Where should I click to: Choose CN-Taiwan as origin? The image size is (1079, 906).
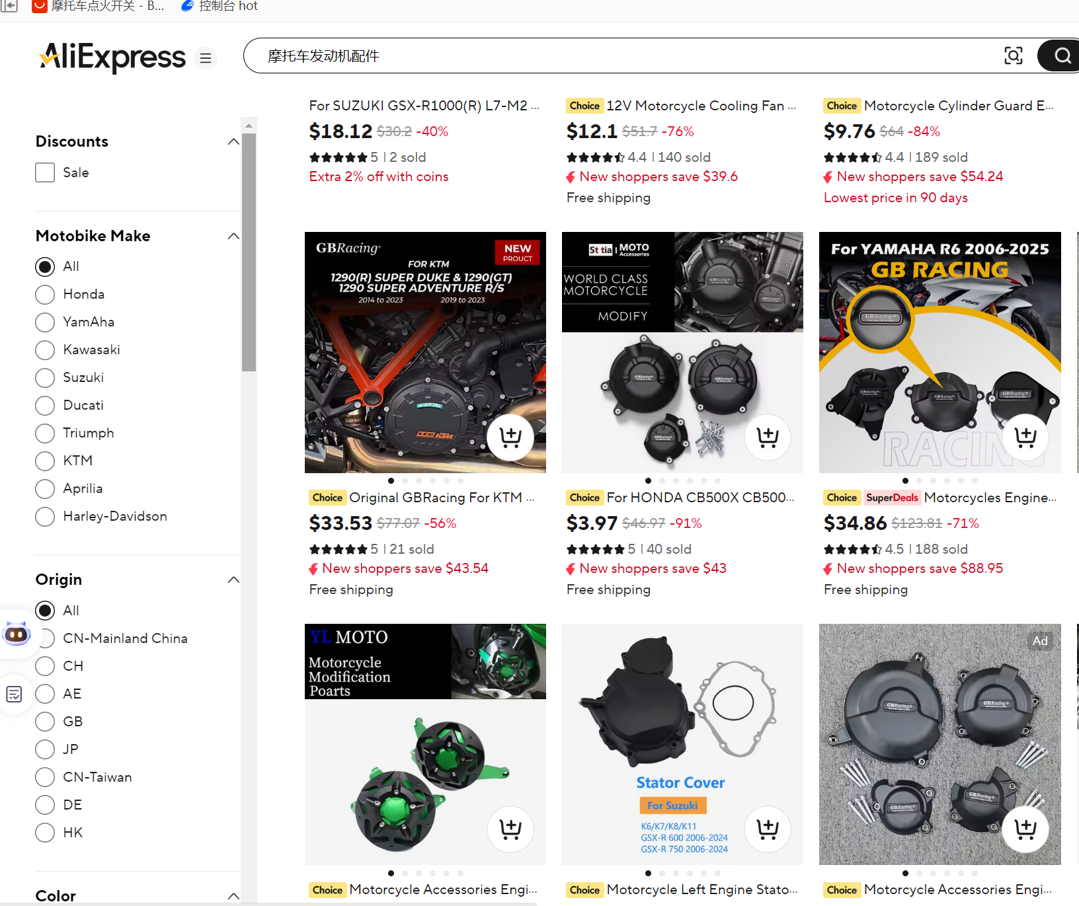(45, 777)
